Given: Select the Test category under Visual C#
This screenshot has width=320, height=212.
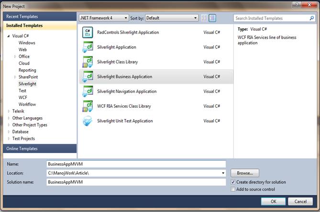Looking at the screenshot, I should pos(22,90).
